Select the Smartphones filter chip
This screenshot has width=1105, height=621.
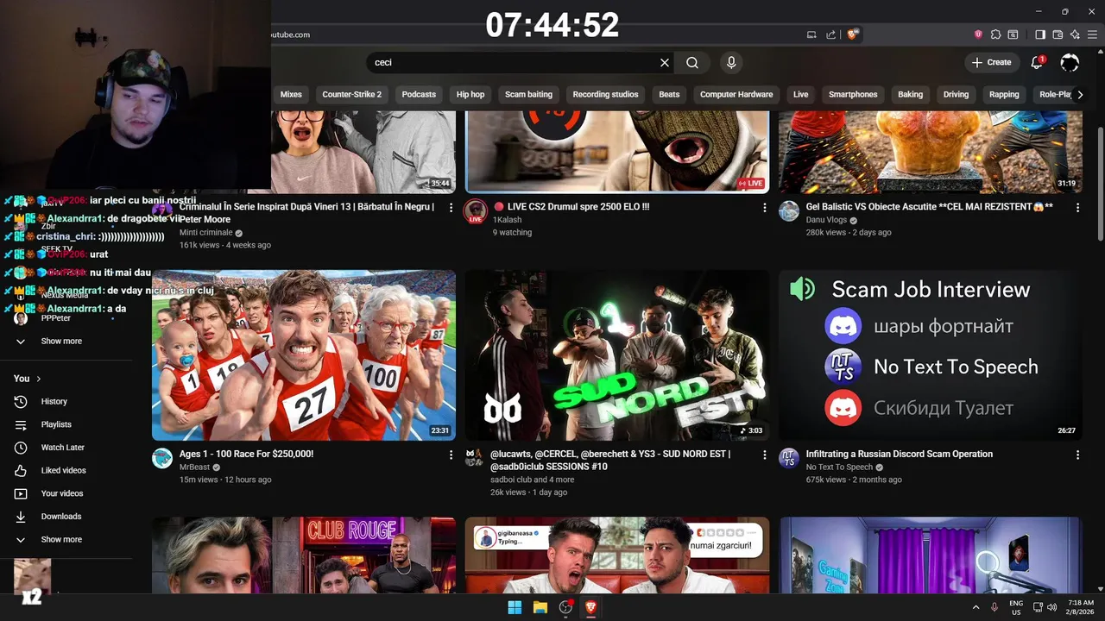853,94
